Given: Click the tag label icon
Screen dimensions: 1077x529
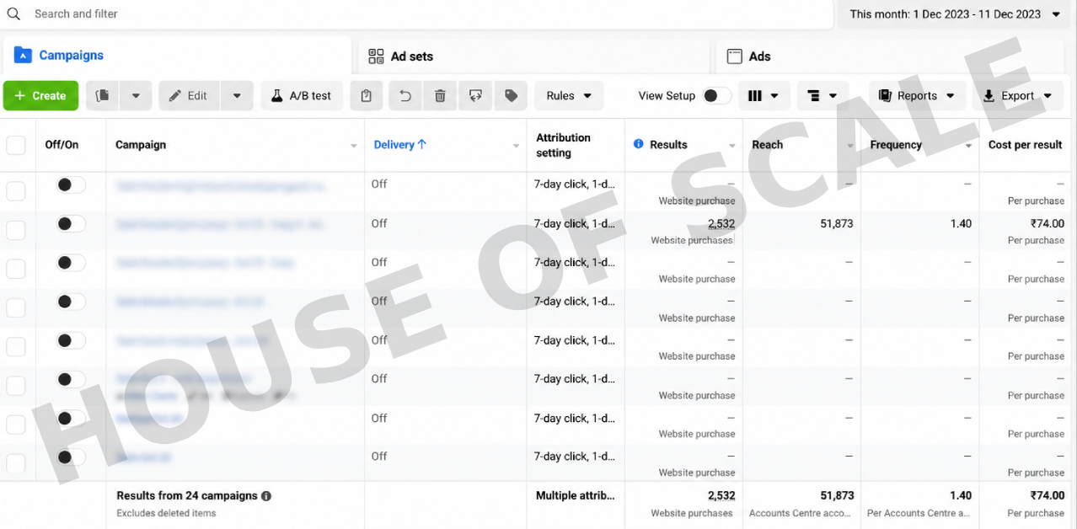Looking at the screenshot, I should 511,96.
